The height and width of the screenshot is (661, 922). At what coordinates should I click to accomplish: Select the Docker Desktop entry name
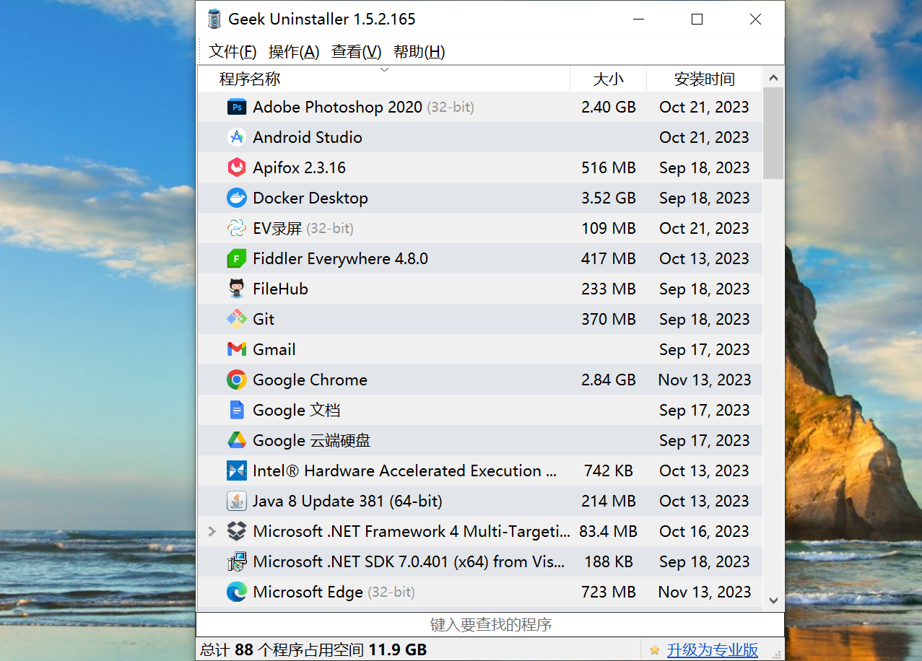tap(310, 198)
